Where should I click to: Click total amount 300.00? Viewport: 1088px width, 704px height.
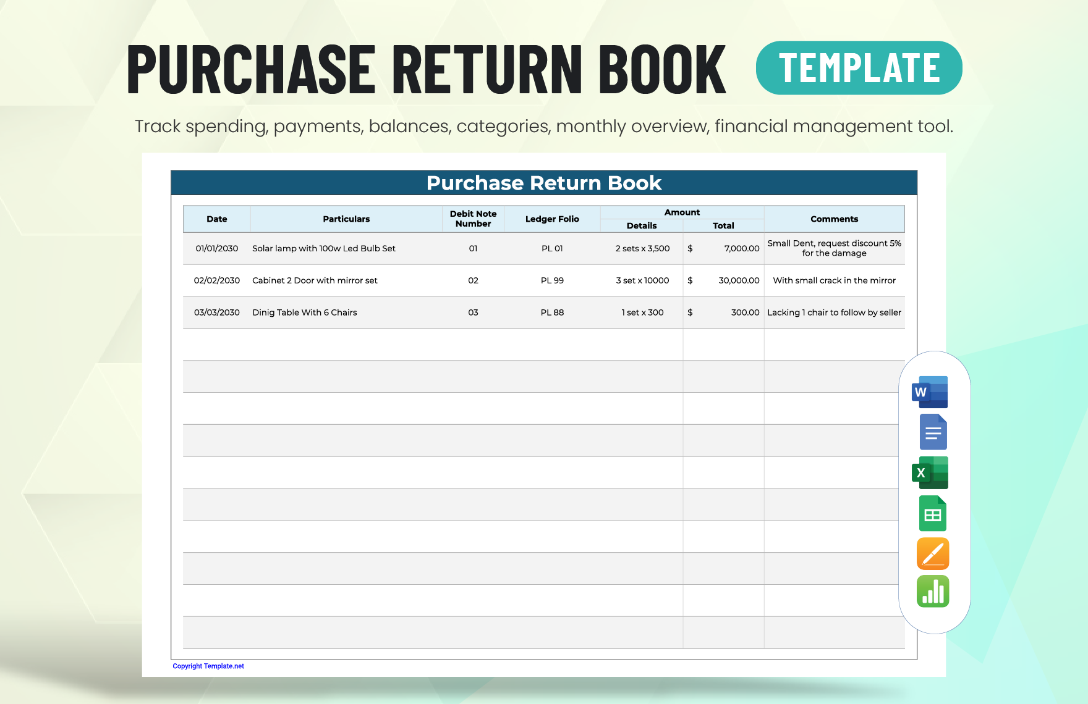point(745,312)
